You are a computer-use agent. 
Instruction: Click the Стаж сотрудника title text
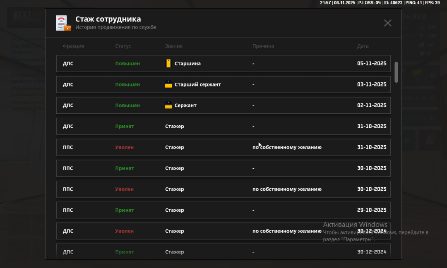(x=108, y=19)
